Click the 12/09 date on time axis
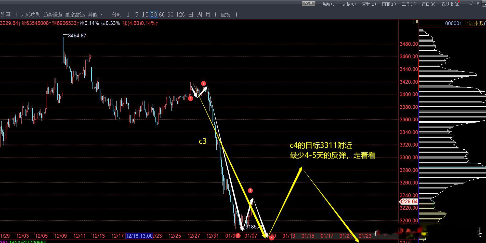486x243 pixels. point(60,236)
